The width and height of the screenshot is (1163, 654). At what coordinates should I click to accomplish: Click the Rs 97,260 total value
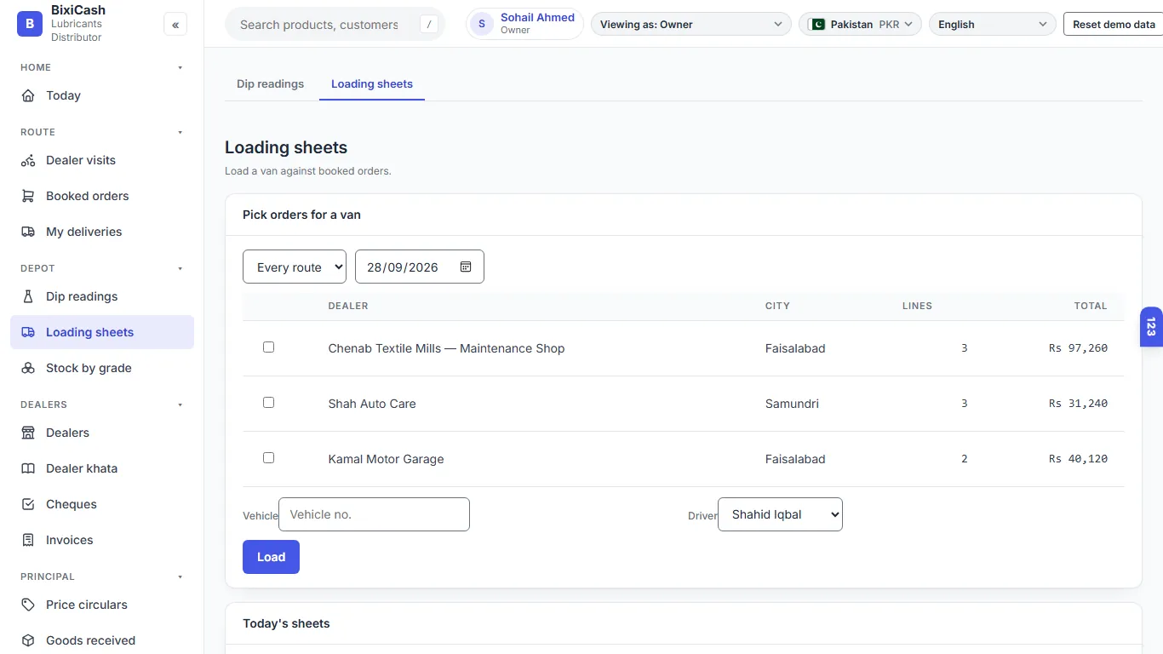[1078, 348]
